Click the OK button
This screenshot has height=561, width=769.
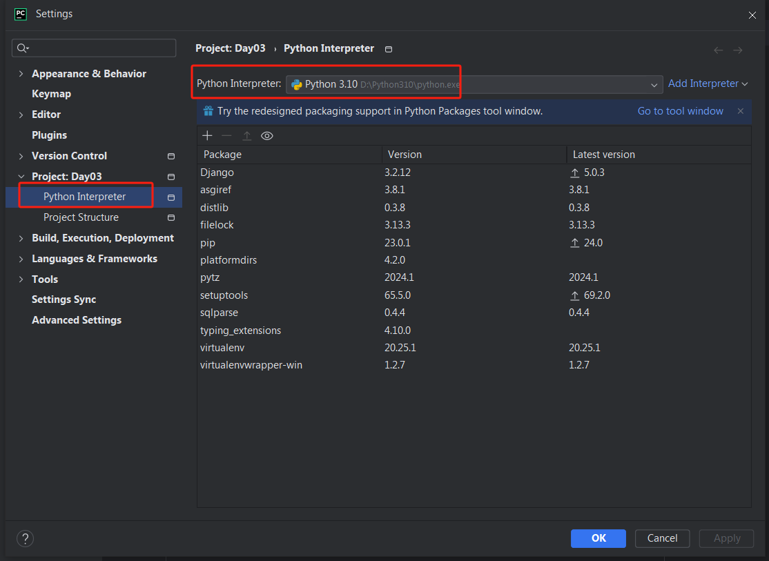598,538
